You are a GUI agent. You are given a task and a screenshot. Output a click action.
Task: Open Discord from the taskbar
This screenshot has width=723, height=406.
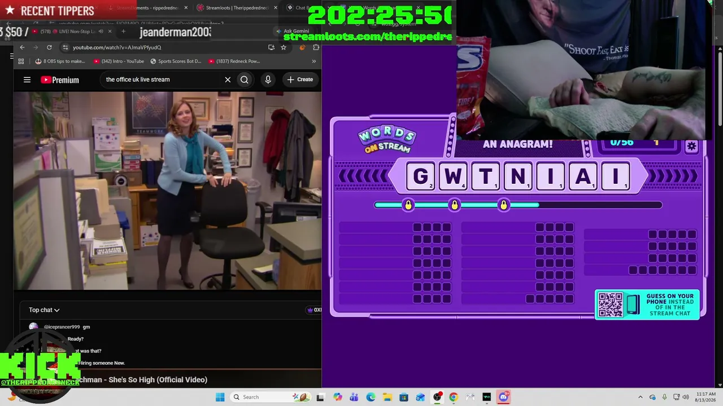point(503,397)
